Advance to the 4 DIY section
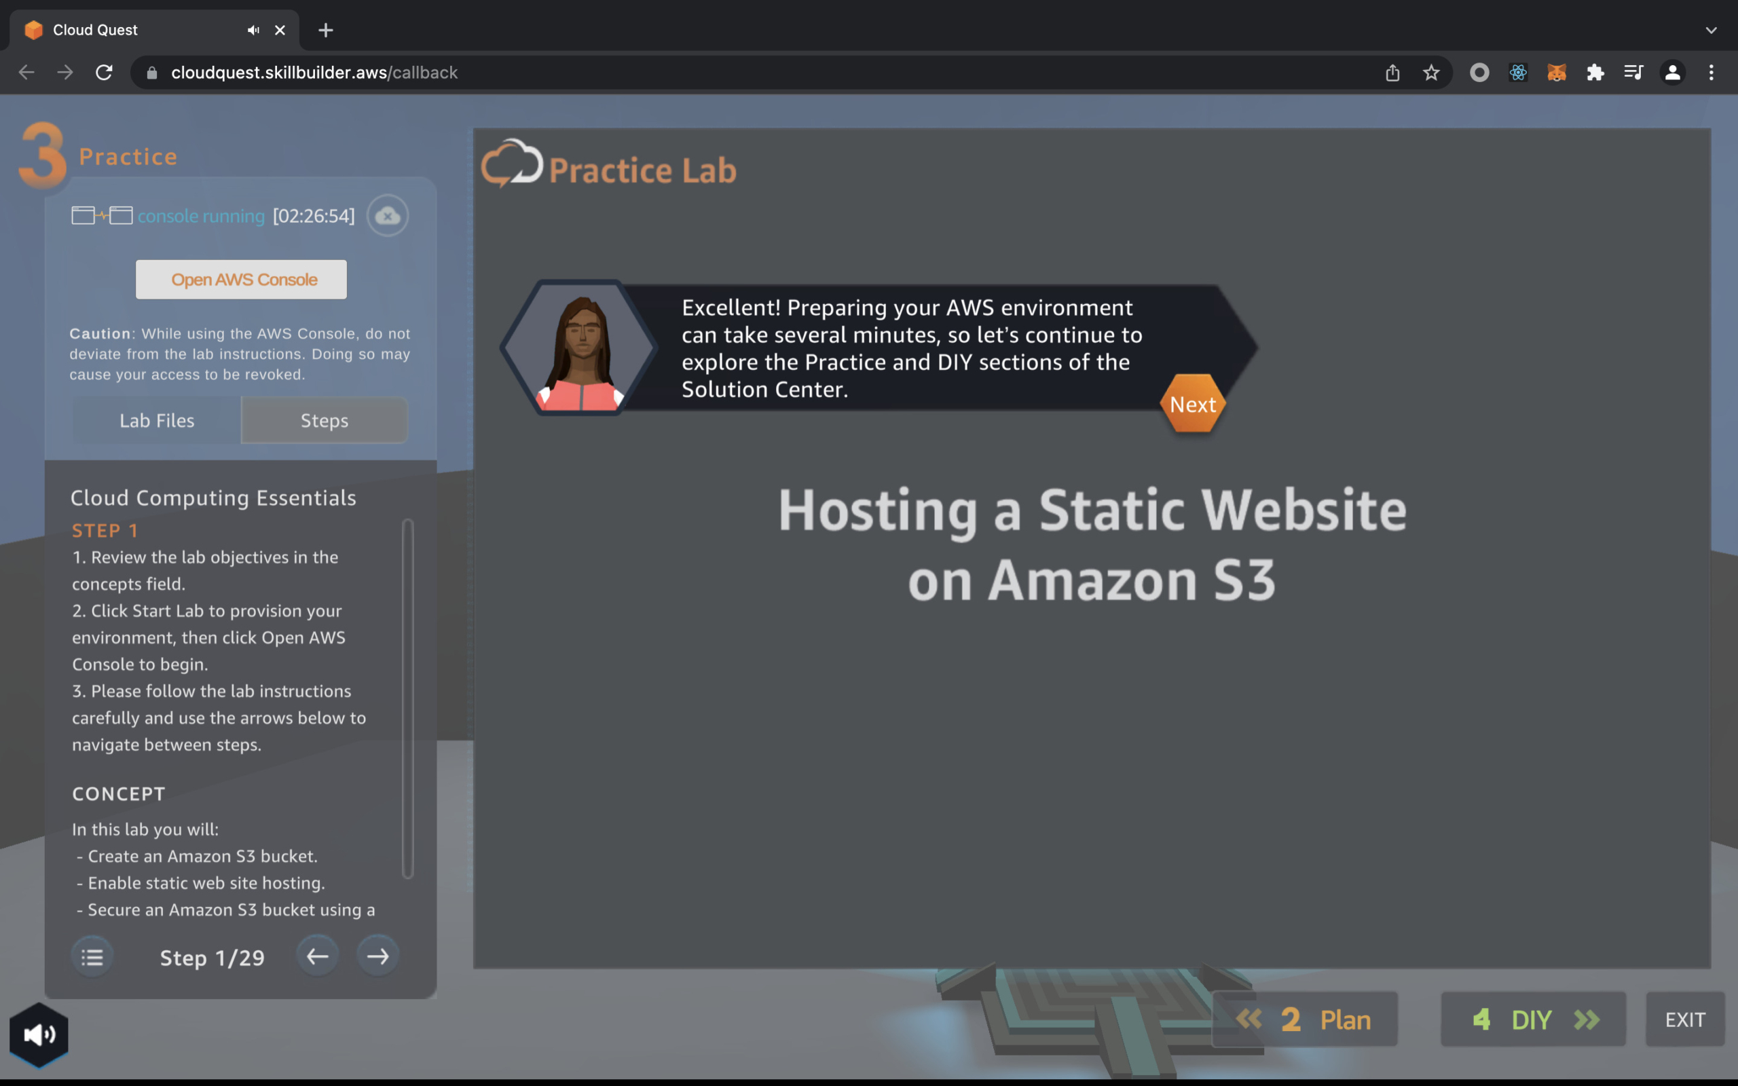This screenshot has width=1738, height=1086. tap(1534, 1019)
